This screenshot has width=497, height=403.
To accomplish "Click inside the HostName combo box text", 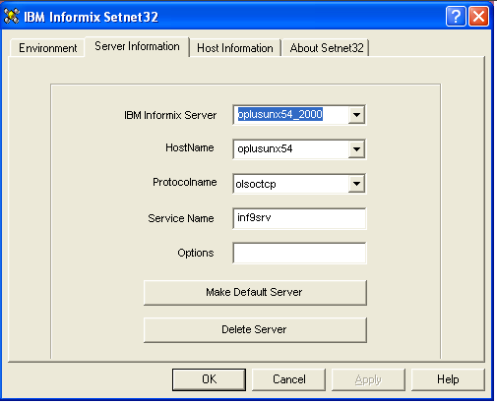I will [x=291, y=149].
